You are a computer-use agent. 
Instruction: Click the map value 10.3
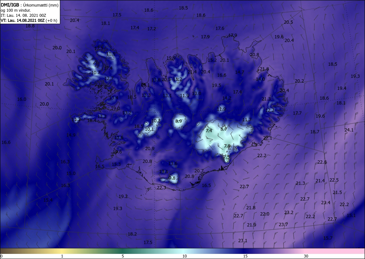pyautogui.click(x=156, y=121)
